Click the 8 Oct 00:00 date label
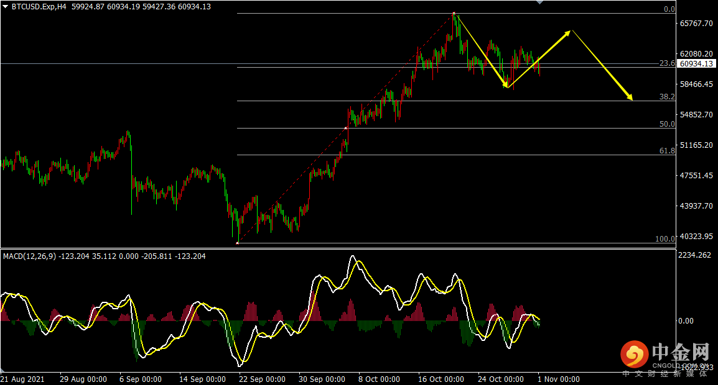The height and width of the screenshot is (385, 718). pyautogui.click(x=379, y=379)
